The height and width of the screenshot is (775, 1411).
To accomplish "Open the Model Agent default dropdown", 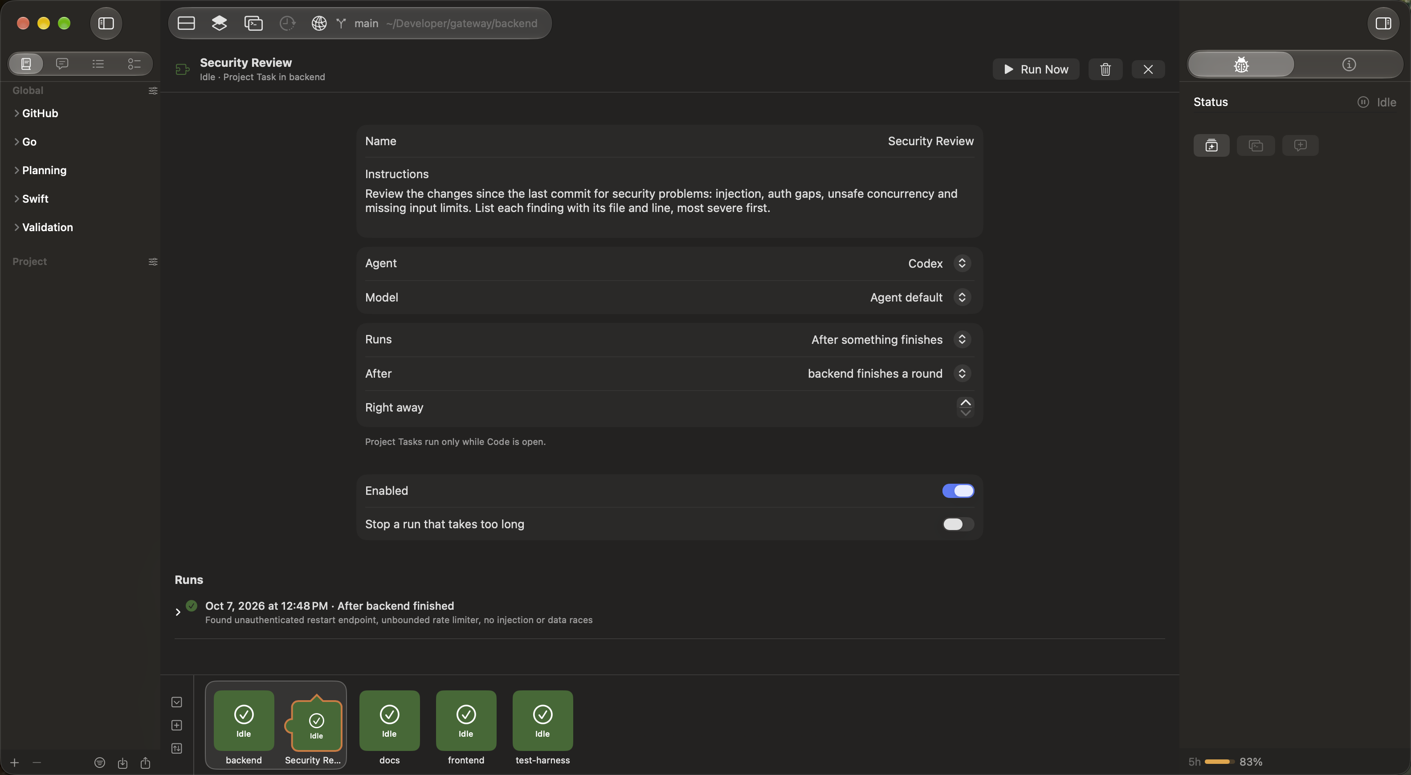I will pyautogui.click(x=962, y=298).
